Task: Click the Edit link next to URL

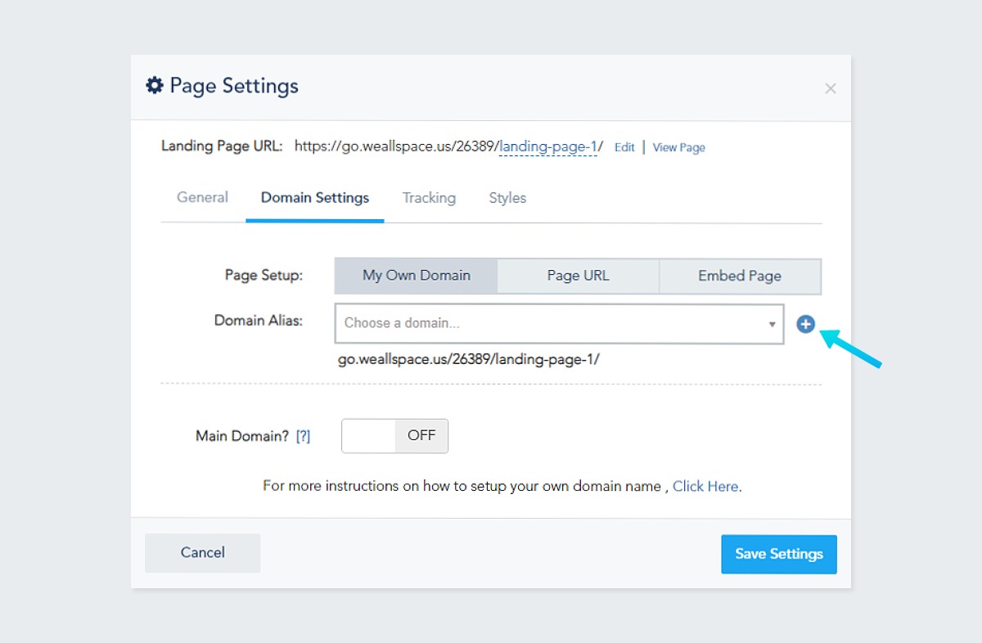Action: click(624, 148)
